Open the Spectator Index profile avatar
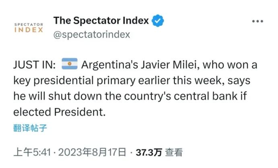Viewport: 278px width, 168px height. point(29,27)
